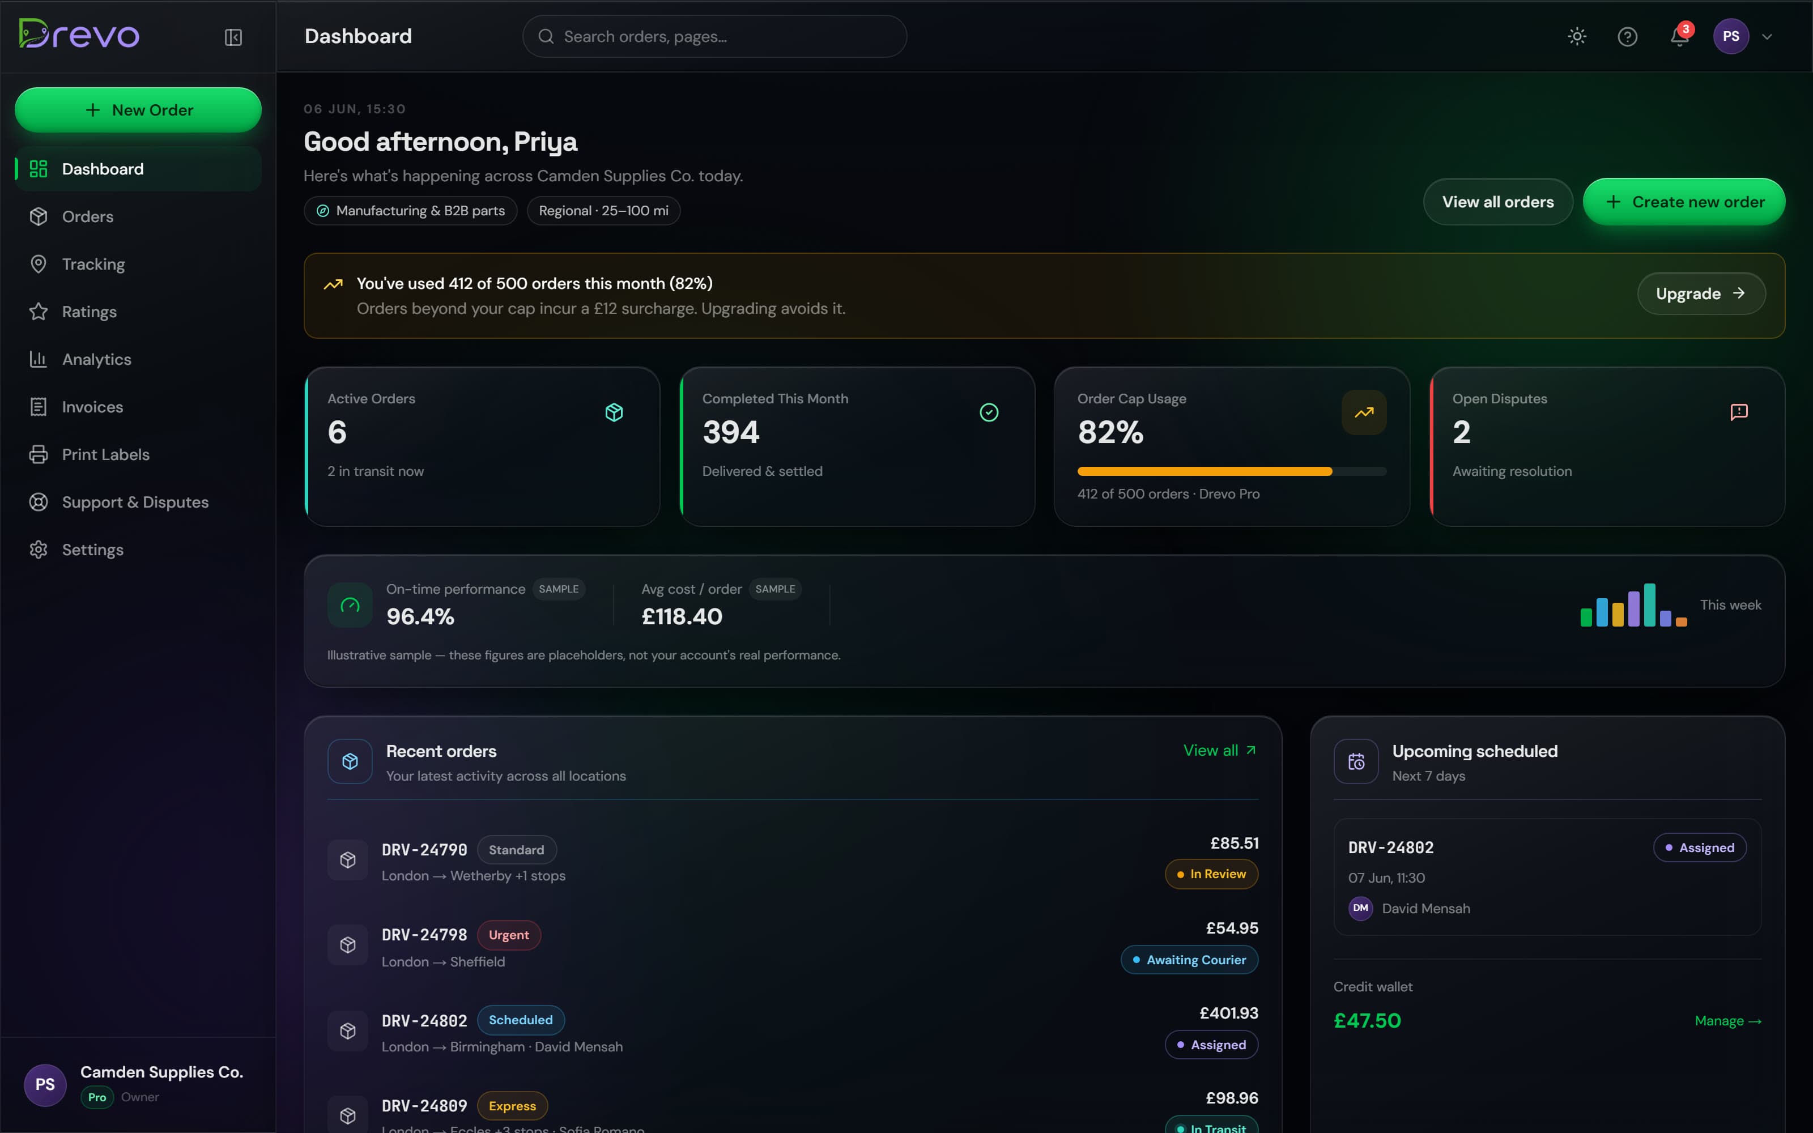Image resolution: width=1813 pixels, height=1133 pixels.
Task: Click Create new order button
Action: 1684,202
